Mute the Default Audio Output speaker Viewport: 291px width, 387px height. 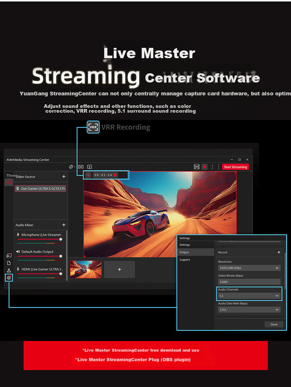pos(18,251)
